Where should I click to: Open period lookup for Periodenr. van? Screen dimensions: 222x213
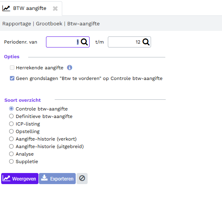point(84,42)
